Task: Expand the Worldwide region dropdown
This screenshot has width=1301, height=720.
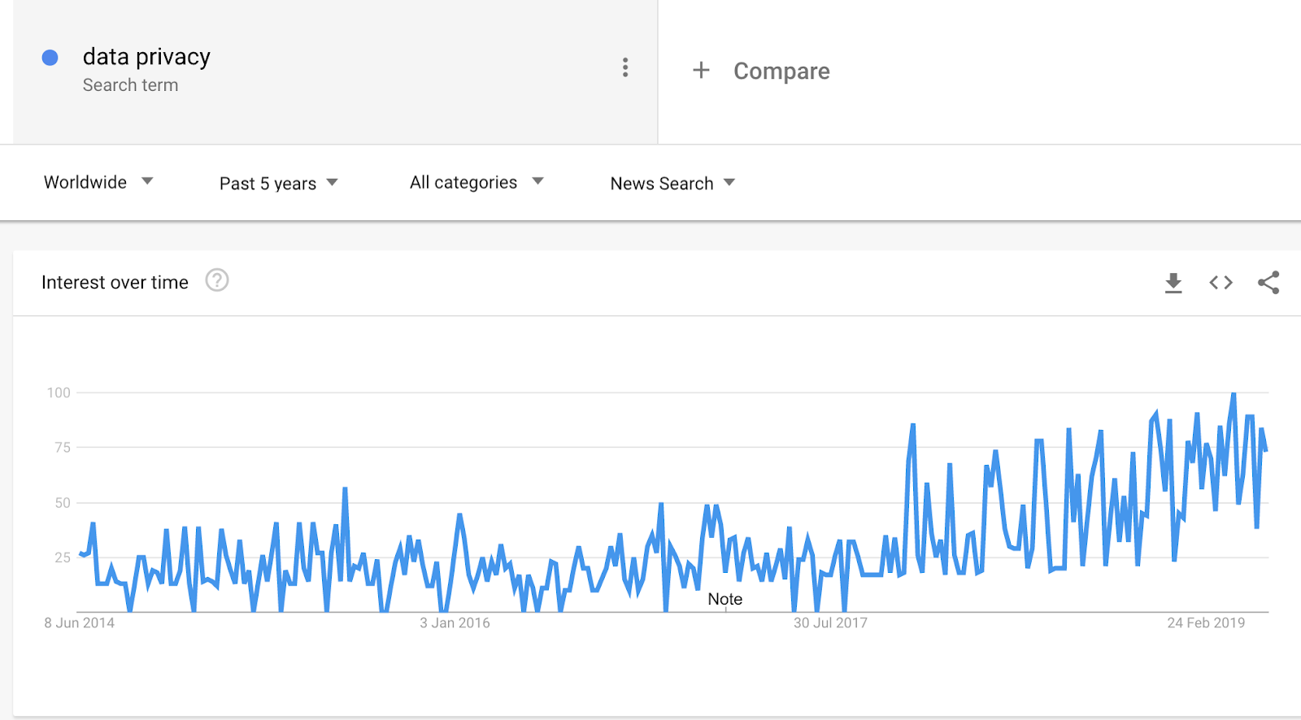Action: click(98, 182)
